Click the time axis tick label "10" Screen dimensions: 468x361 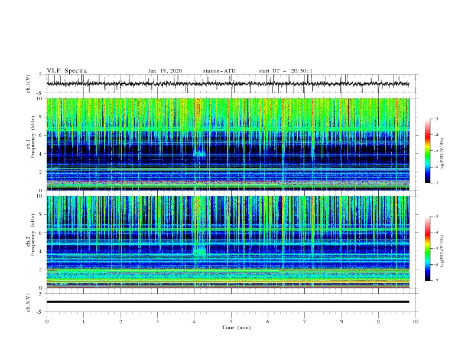(x=415, y=321)
